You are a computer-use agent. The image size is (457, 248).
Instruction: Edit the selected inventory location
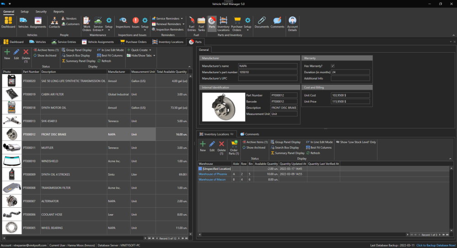(212, 146)
